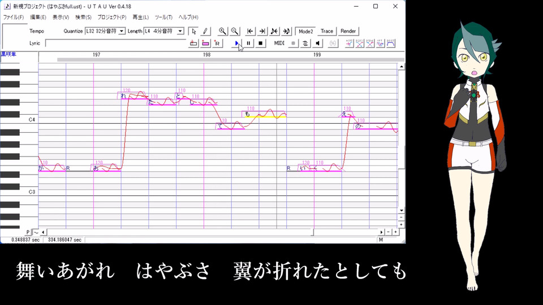Click the pink note add icon

[205, 43]
